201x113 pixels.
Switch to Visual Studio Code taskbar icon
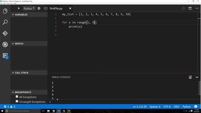(x=59, y=111)
